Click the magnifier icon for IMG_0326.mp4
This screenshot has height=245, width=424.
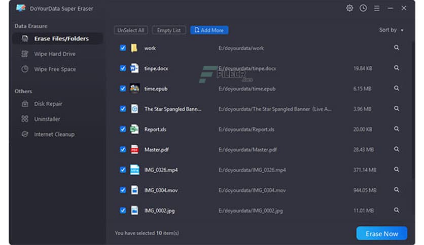397,170
